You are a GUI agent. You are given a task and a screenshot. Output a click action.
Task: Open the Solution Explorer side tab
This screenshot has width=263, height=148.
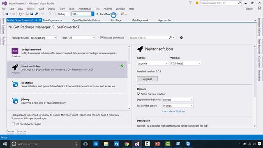click(259, 27)
